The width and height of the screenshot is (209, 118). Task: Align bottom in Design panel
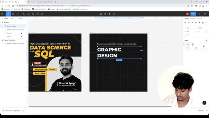[x=203, y=23]
